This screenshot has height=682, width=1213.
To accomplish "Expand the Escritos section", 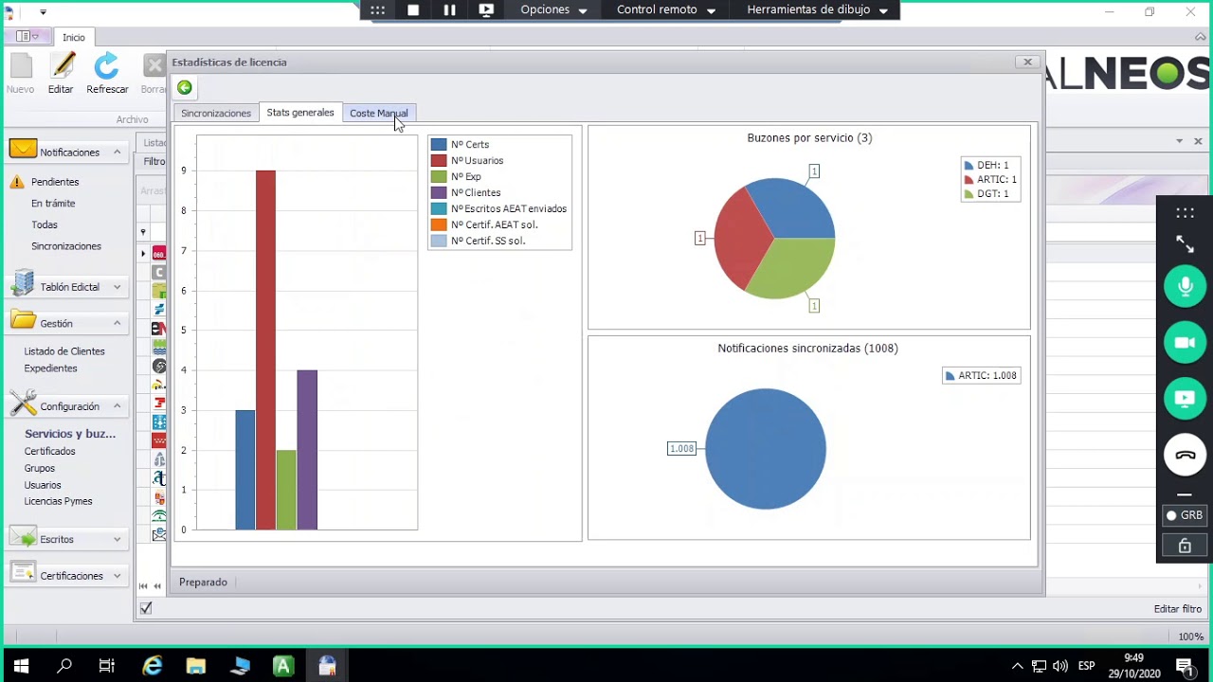I will pos(117,539).
